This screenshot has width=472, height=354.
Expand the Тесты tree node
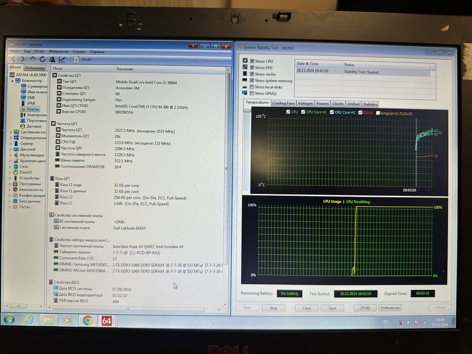point(10,207)
